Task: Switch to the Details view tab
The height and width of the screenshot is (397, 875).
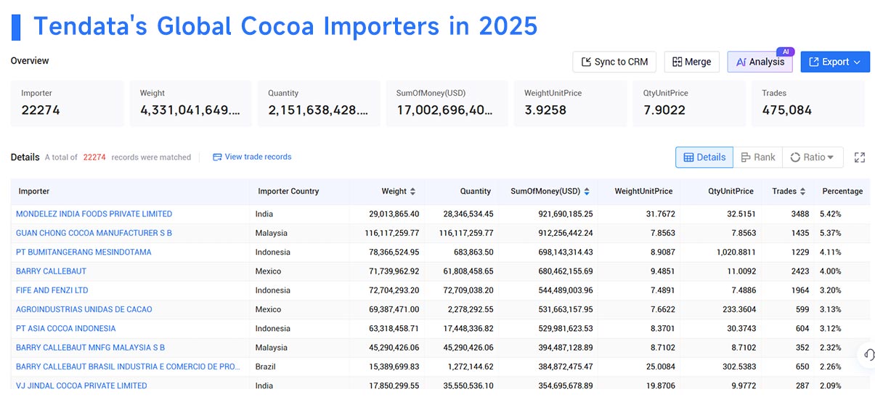Action: (704, 157)
